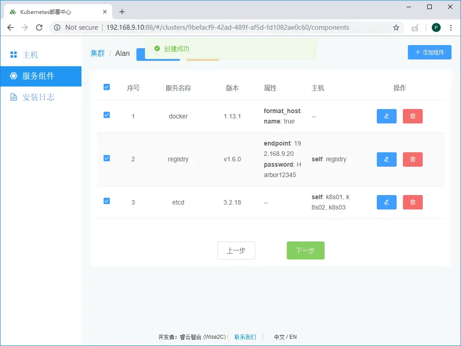Click the docker service name cell
The height and width of the screenshot is (346, 461).
(x=178, y=117)
